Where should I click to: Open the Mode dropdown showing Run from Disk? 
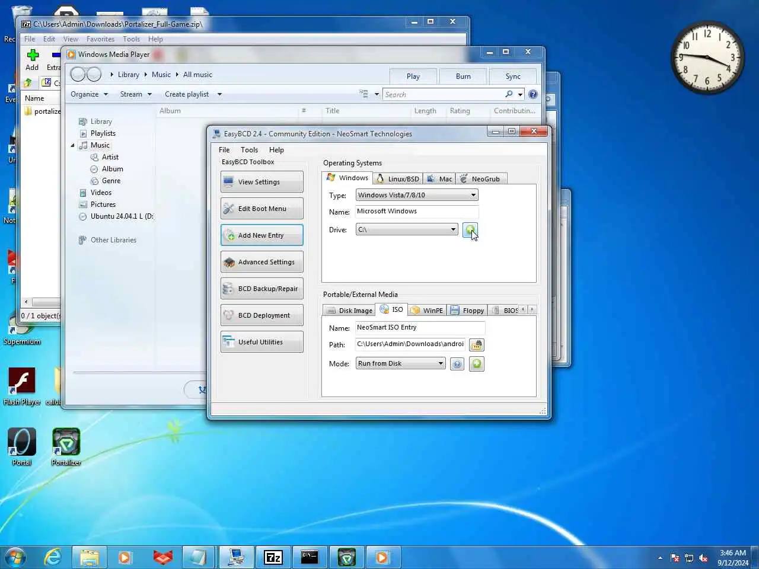400,363
